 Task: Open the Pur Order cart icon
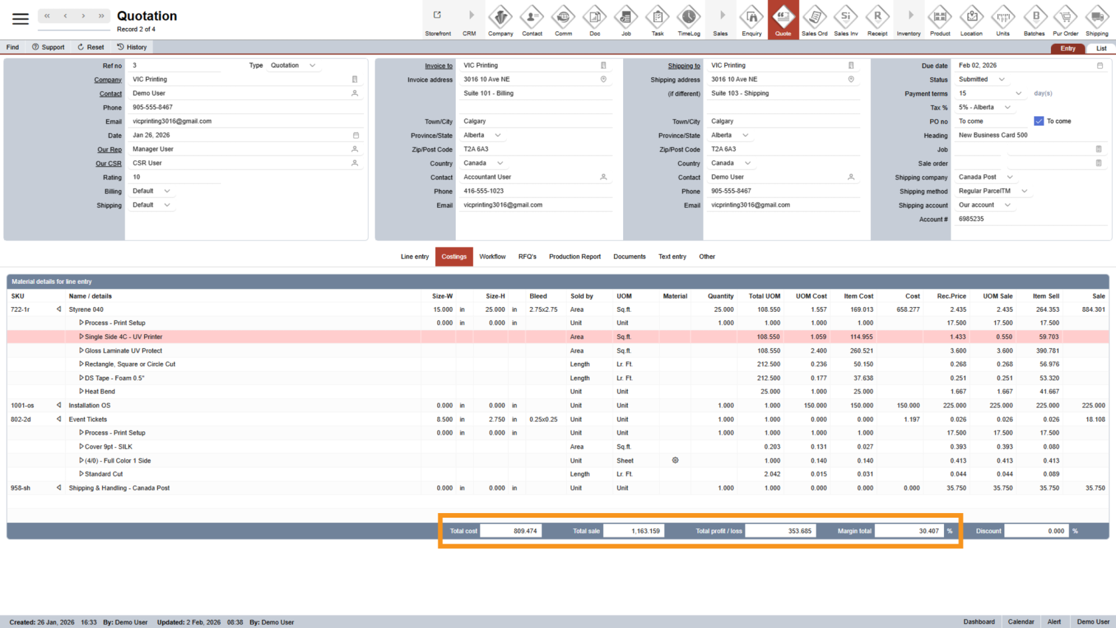tap(1066, 20)
